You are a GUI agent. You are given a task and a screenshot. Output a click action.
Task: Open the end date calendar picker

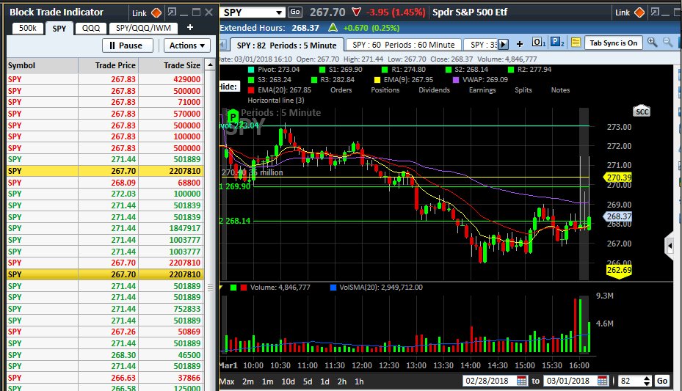click(603, 381)
